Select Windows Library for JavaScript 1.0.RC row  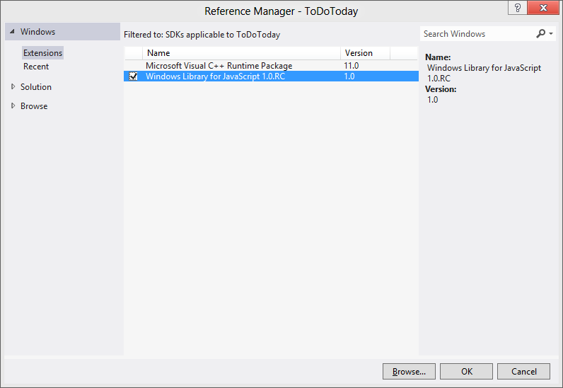pyautogui.click(x=271, y=76)
